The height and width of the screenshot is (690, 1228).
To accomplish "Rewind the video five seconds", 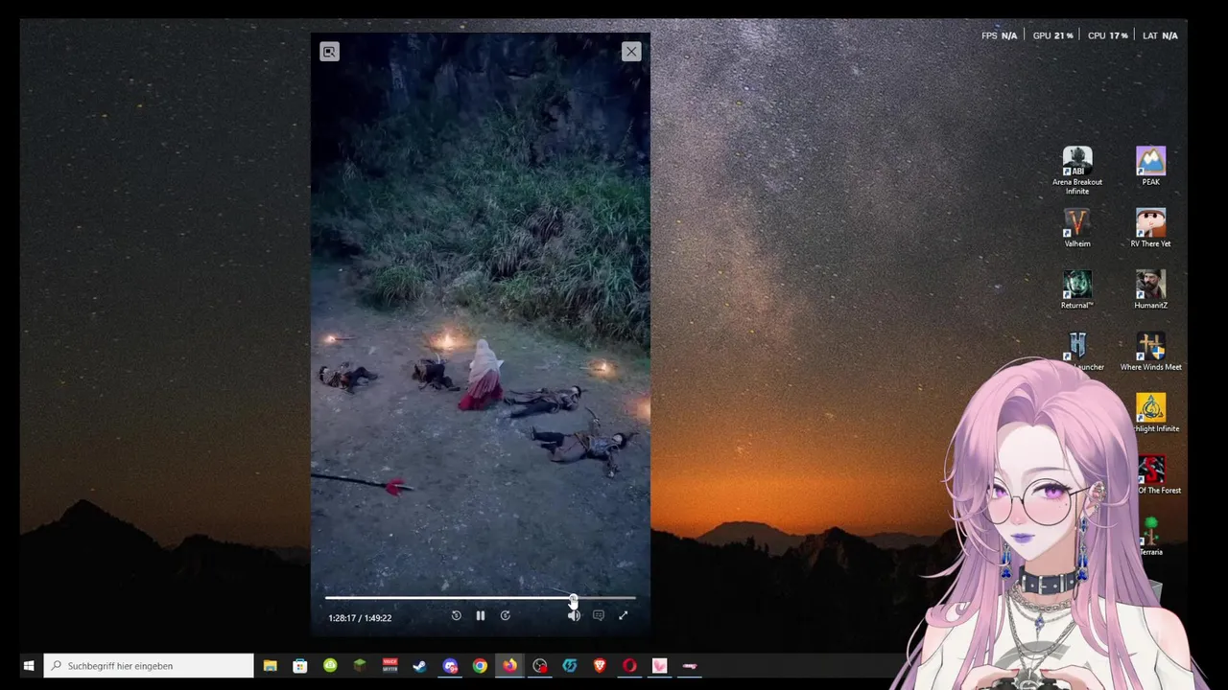I will [x=457, y=616].
